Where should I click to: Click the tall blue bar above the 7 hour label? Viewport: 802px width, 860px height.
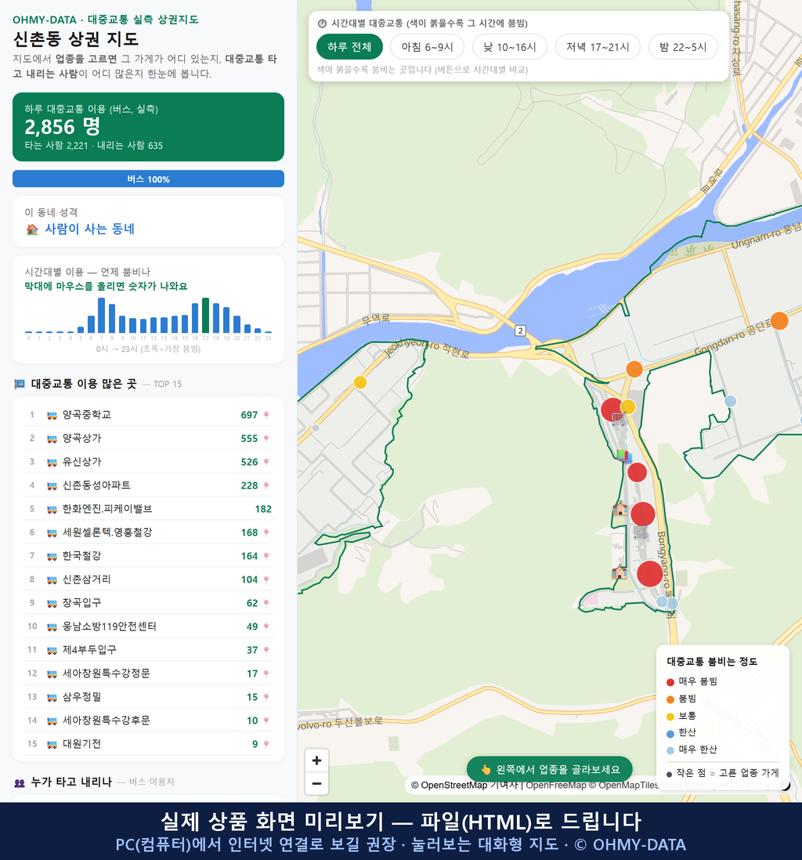tap(102, 316)
